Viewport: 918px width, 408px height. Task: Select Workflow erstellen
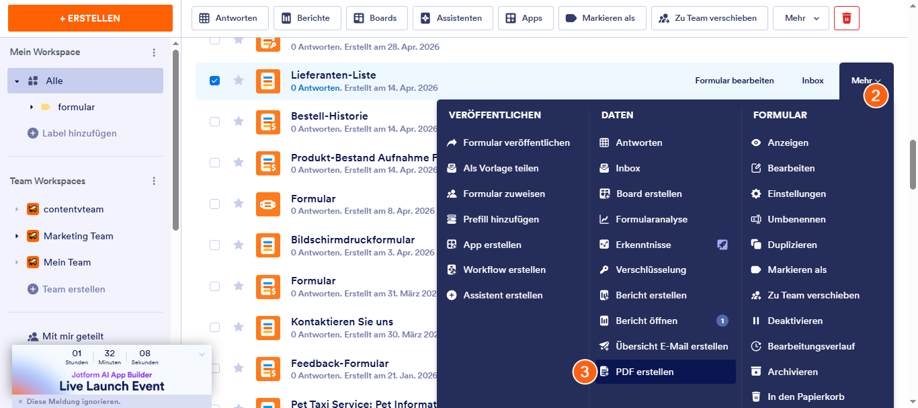pyautogui.click(x=497, y=270)
